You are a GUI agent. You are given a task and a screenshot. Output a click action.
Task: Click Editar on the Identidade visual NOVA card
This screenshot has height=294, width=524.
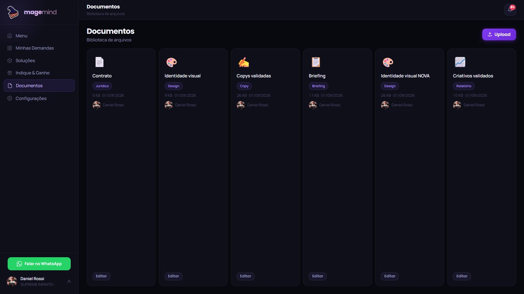tap(390, 276)
